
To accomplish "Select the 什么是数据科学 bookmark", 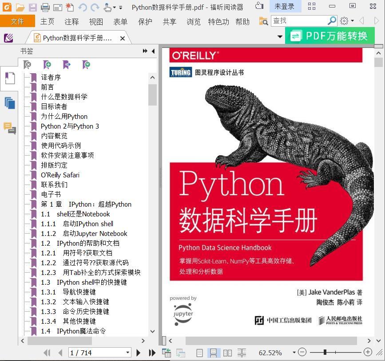I will pos(64,97).
